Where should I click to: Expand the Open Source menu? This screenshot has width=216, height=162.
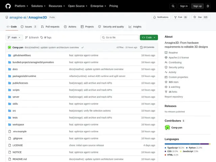(x=78, y=6)
